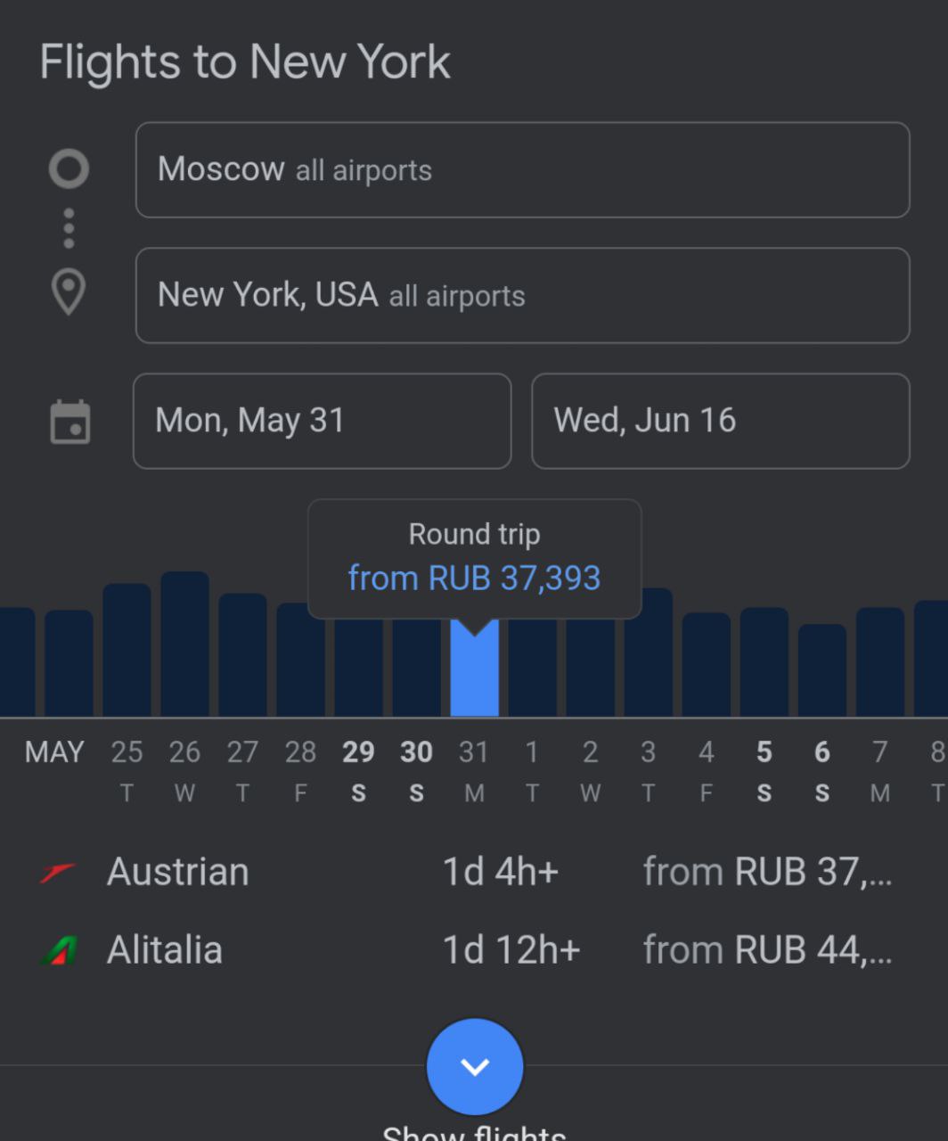Open the Mon, May 31 departure date
This screenshot has height=1141, width=948.
(322, 421)
